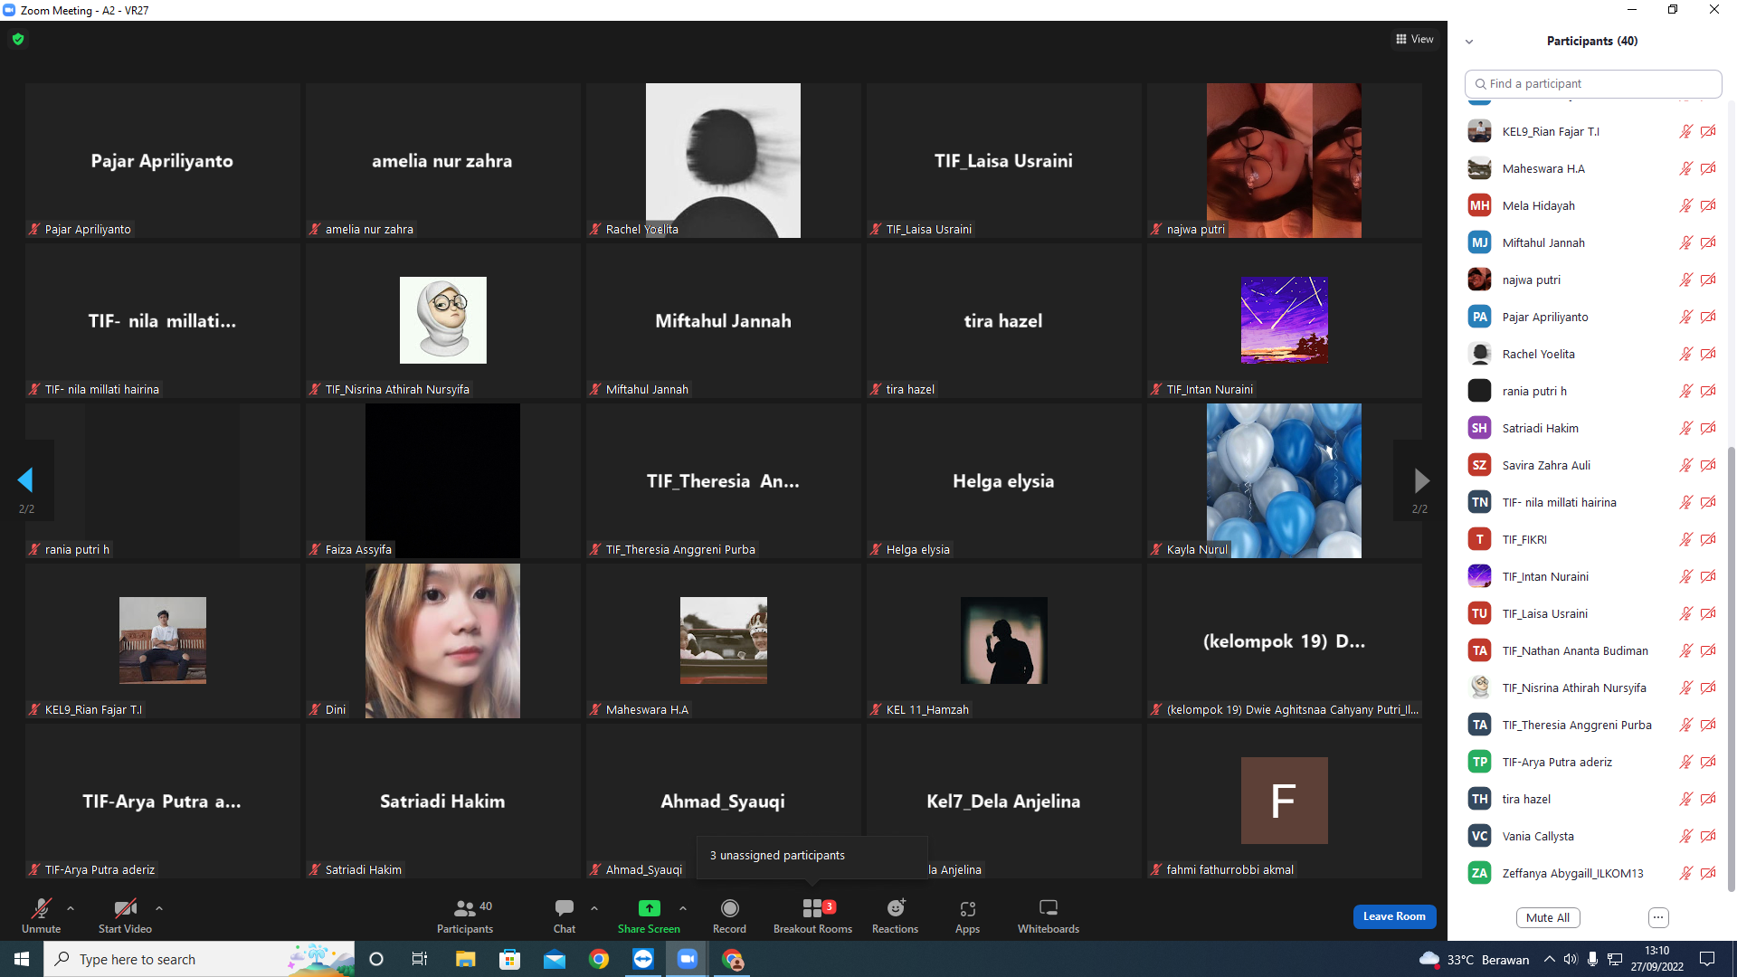Click the green Share Screen icon
Image resolution: width=1737 pixels, height=977 pixels.
[649, 908]
